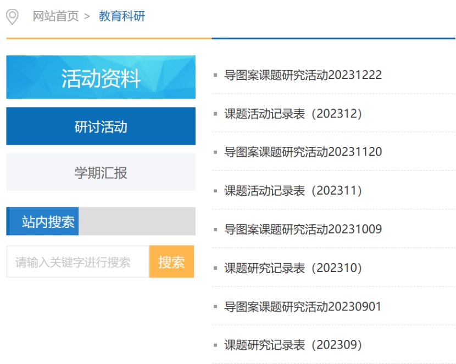Select the 研讨活动 sidebar tab

[101, 126]
